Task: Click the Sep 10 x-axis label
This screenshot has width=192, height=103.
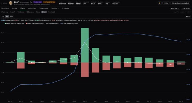Action: [x=127, y=101]
